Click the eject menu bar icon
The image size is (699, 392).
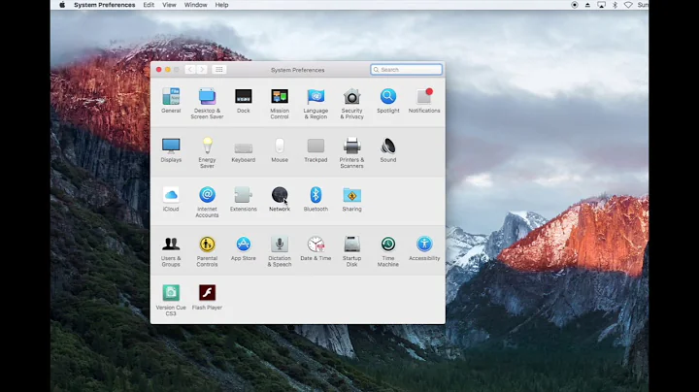[587, 5]
